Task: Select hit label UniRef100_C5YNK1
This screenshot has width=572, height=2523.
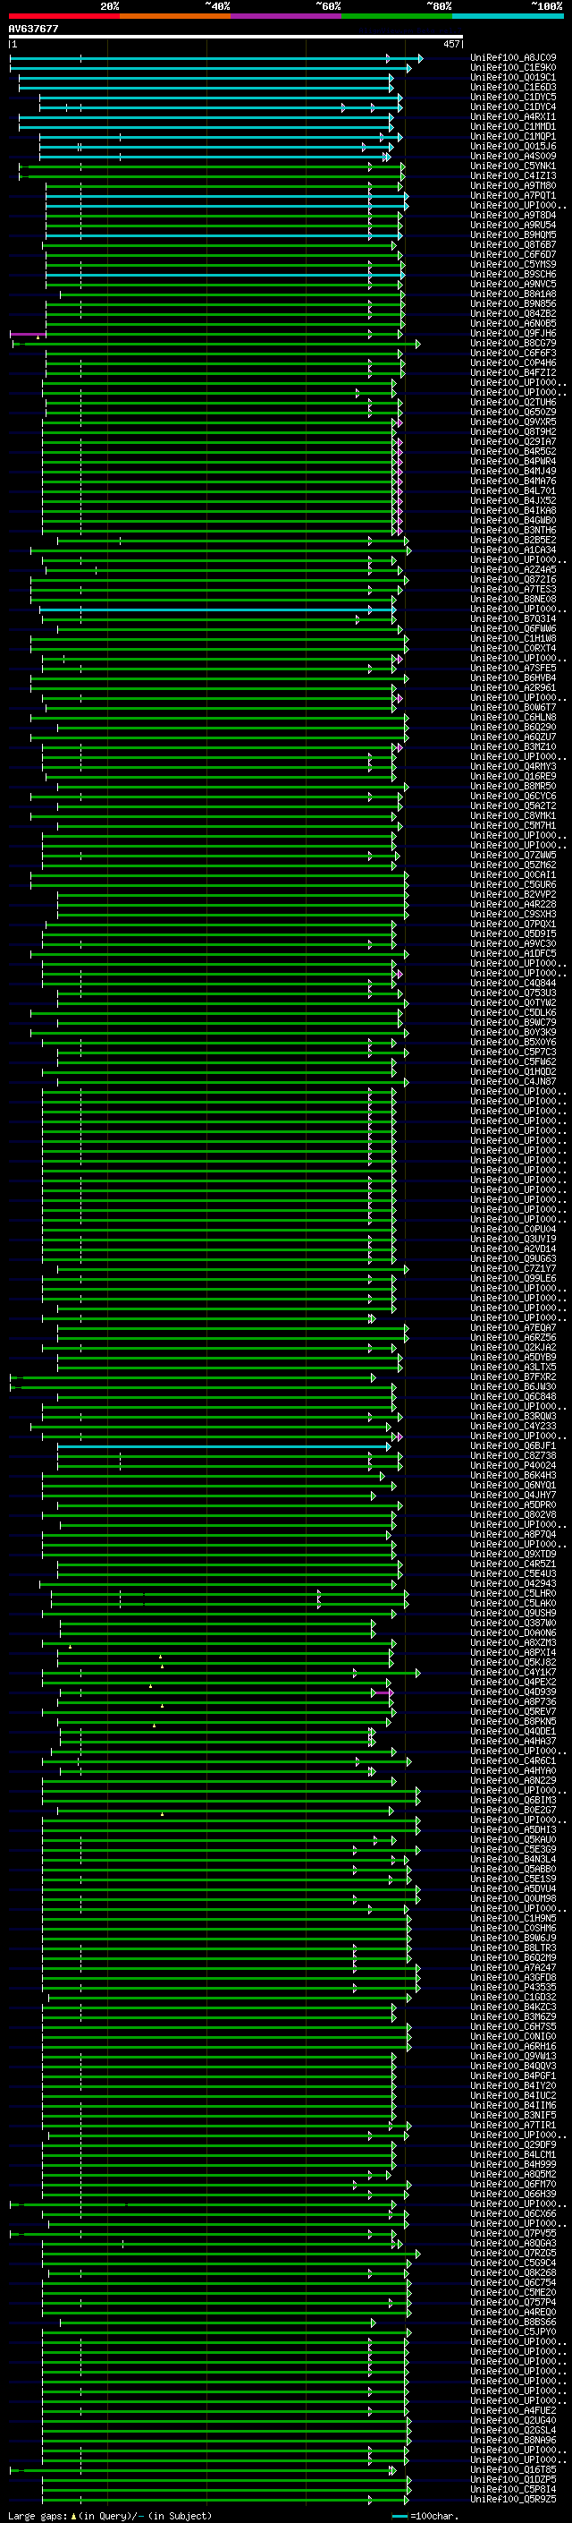Action: pyautogui.click(x=513, y=166)
